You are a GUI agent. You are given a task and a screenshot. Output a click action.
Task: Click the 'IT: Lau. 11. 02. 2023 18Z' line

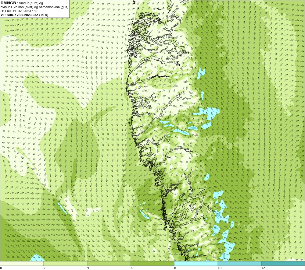(19, 11)
